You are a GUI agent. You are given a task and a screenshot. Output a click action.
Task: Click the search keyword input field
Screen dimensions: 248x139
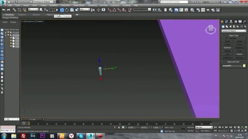(174, 2)
